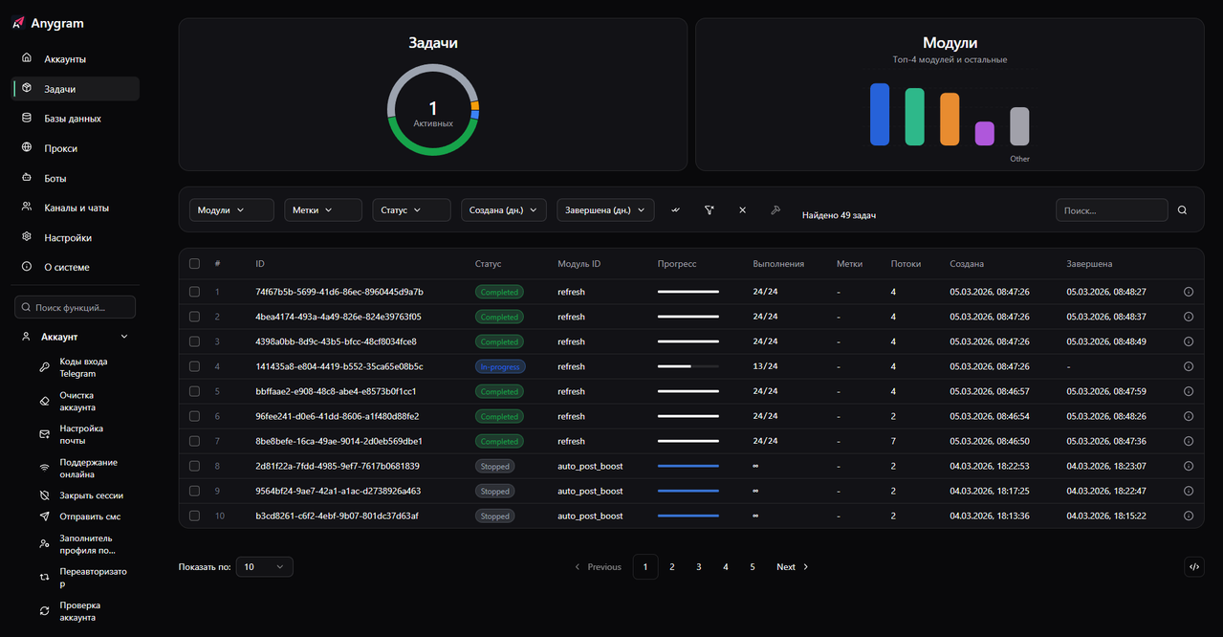The width and height of the screenshot is (1223, 637).
Task: Click the double-checkmark icon in the filter bar
Action: (676, 210)
